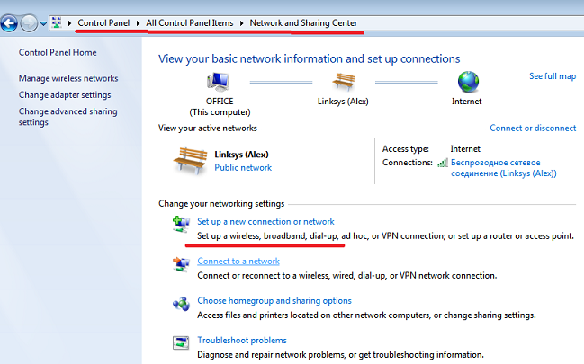This screenshot has height=364, width=584.
Task: Click the greyed Forward navigation arrow
Action: tap(29, 23)
